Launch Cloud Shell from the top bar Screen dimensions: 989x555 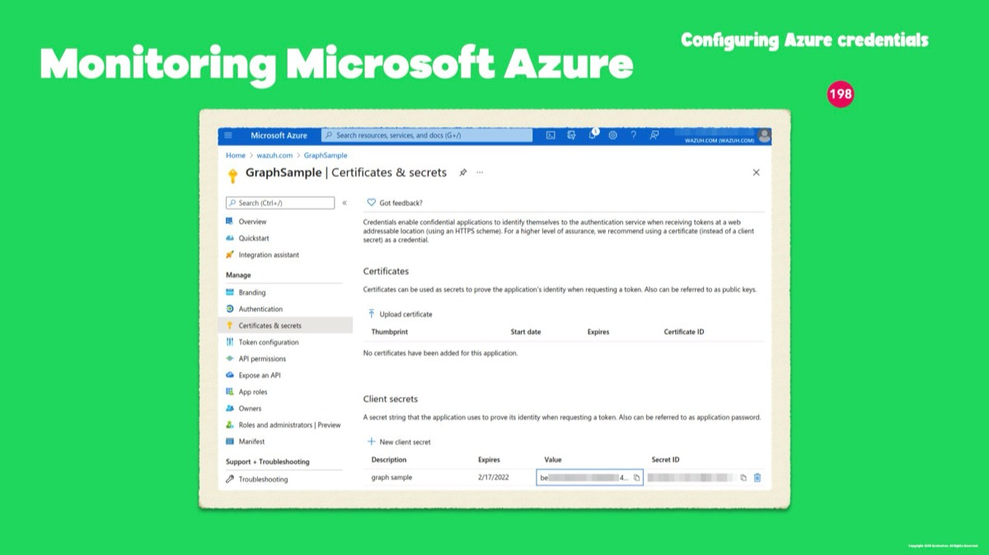point(551,136)
